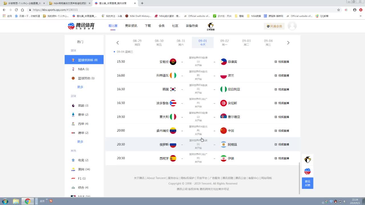Viewport: 365px width, 205px height.
Task: Click the penguin live-stream icon in header
Action: point(210,26)
